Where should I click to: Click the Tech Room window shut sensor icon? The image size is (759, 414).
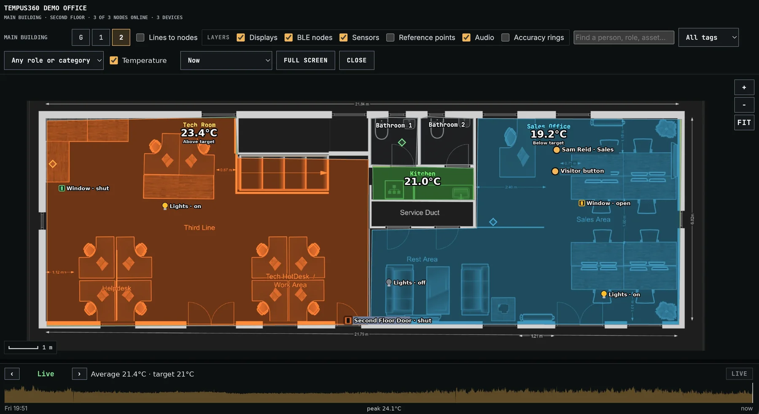62,188
